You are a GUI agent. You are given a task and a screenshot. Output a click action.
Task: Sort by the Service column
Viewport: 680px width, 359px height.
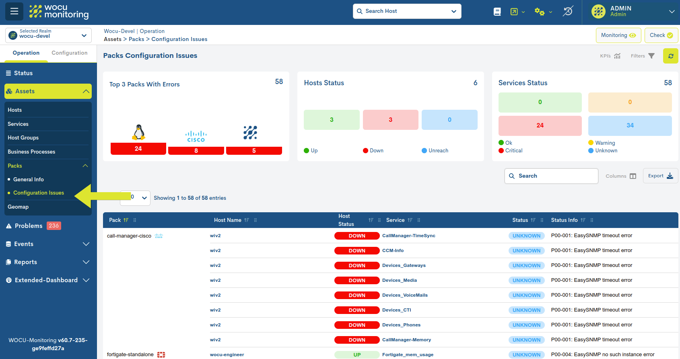coord(410,220)
